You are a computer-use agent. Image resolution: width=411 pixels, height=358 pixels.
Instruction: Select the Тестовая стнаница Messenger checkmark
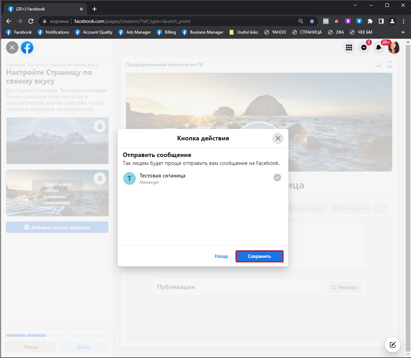pyautogui.click(x=277, y=177)
